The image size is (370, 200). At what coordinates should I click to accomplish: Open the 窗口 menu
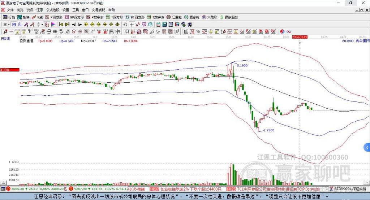[x=85, y=10]
